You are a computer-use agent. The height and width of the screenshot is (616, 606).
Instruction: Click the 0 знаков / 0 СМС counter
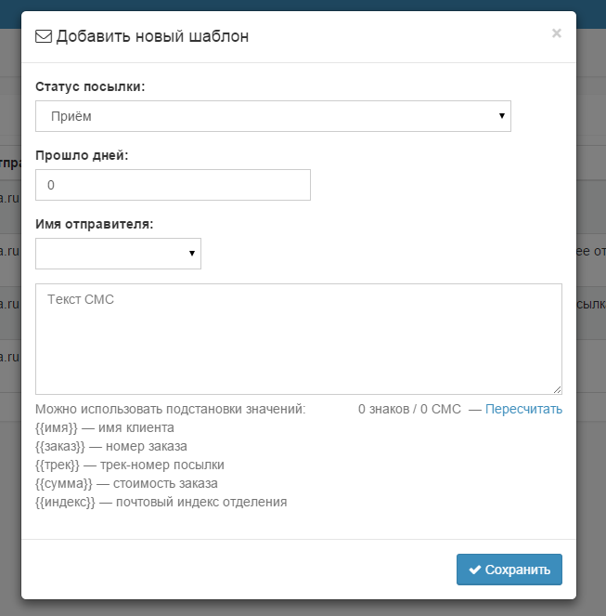(x=409, y=410)
